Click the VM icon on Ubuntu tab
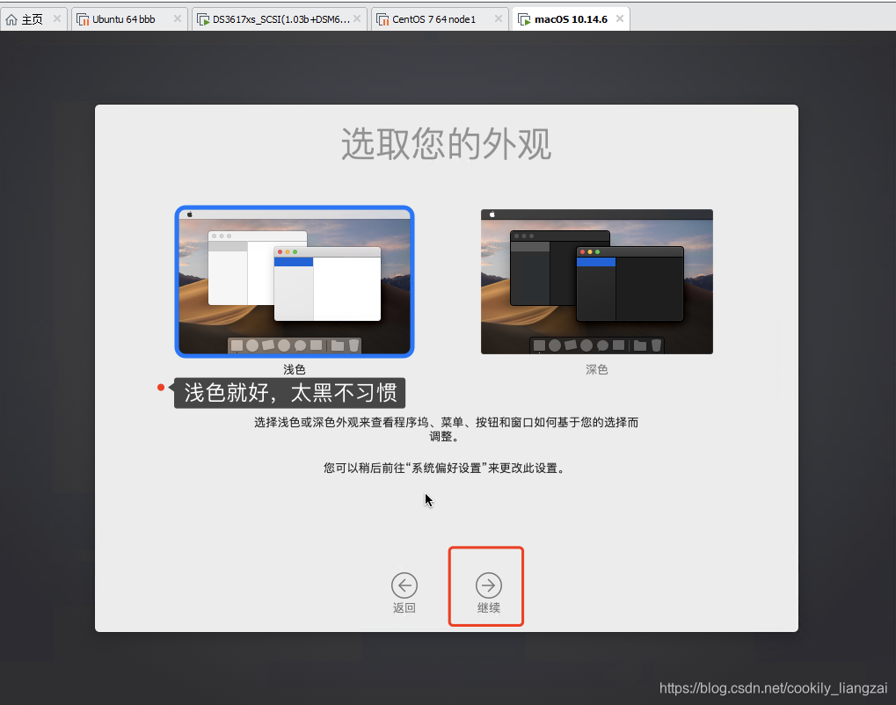Screen dimensions: 896x705 [83, 19]
